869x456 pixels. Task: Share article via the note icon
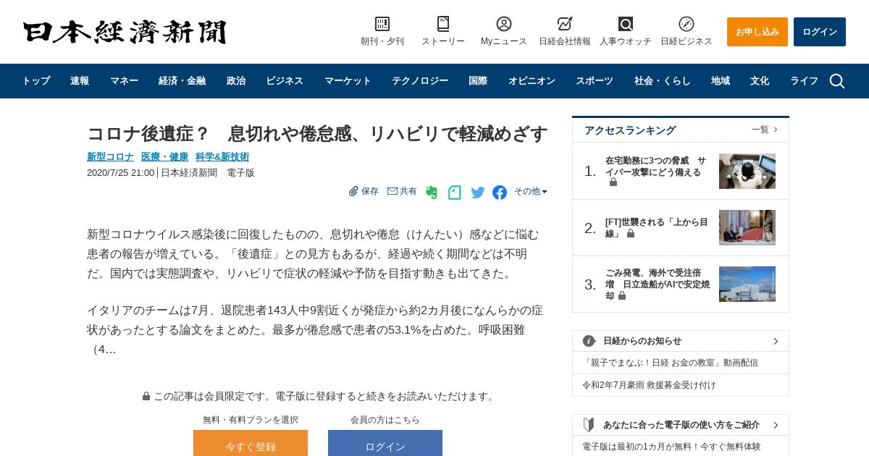tap(455, 193)
